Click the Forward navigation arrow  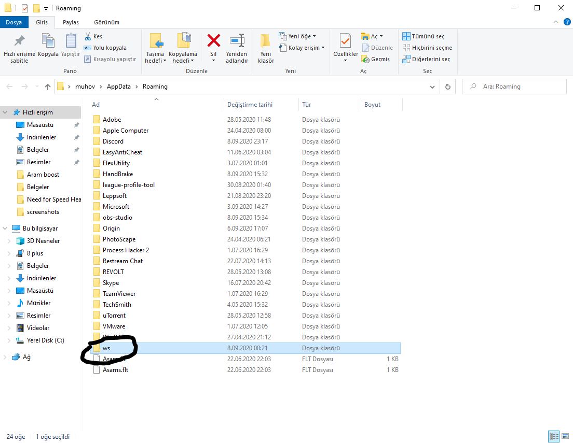24,87
